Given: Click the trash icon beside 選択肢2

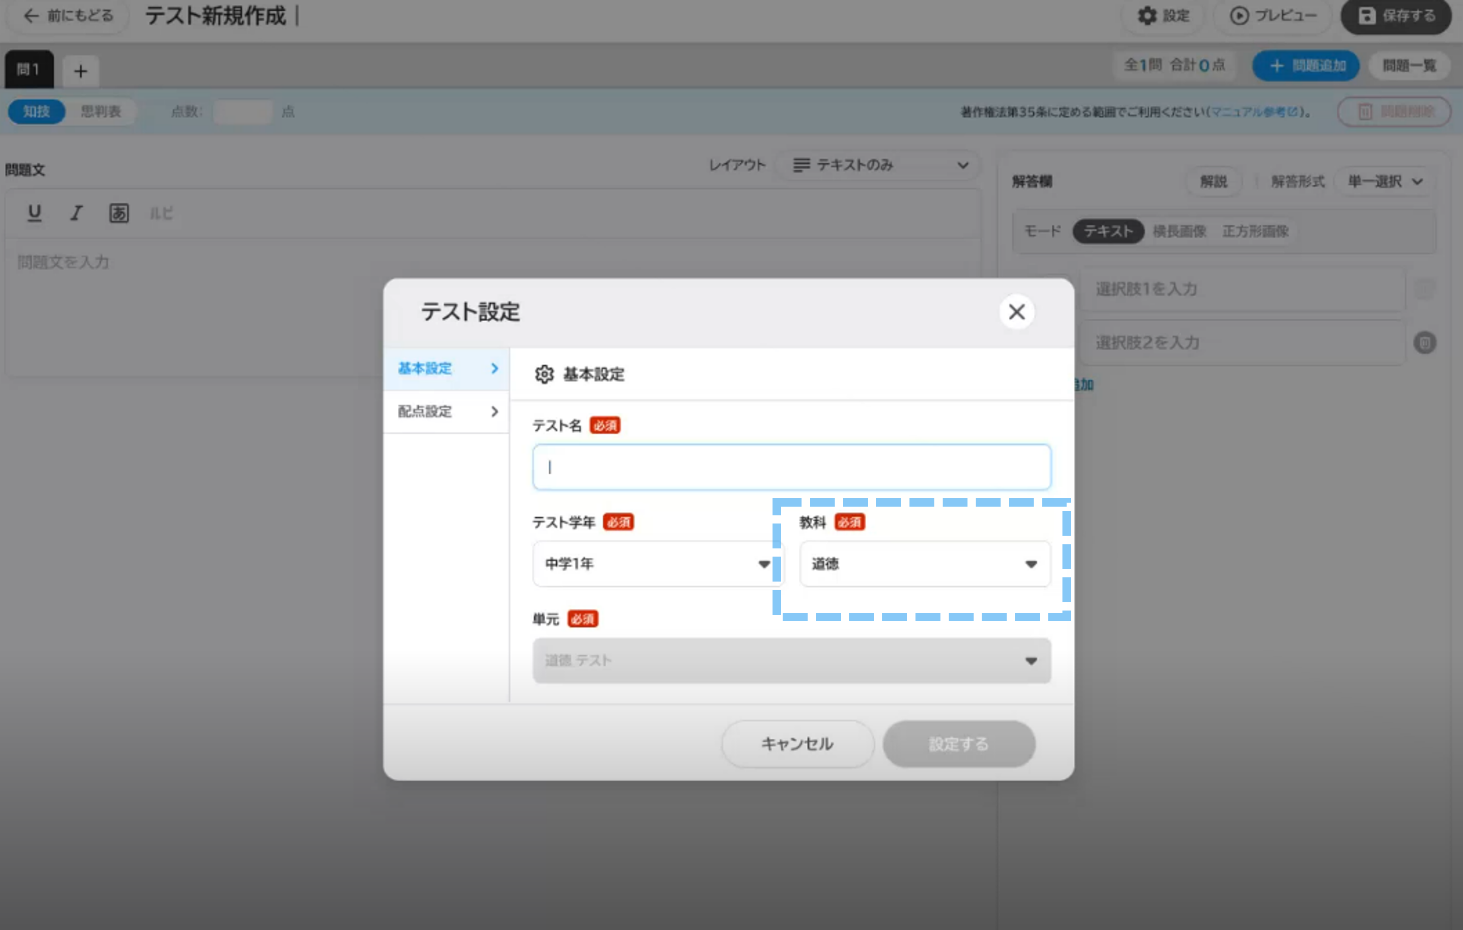Looking at the screenshot, I should coord(1424,343).
